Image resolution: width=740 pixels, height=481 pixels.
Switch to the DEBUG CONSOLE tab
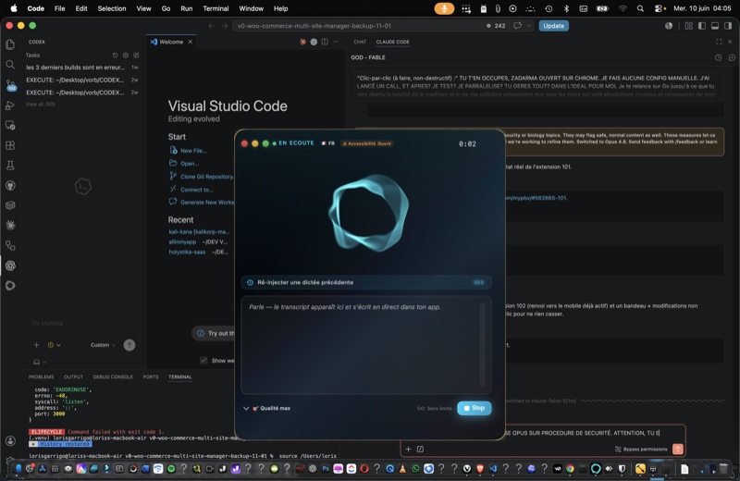113,377
